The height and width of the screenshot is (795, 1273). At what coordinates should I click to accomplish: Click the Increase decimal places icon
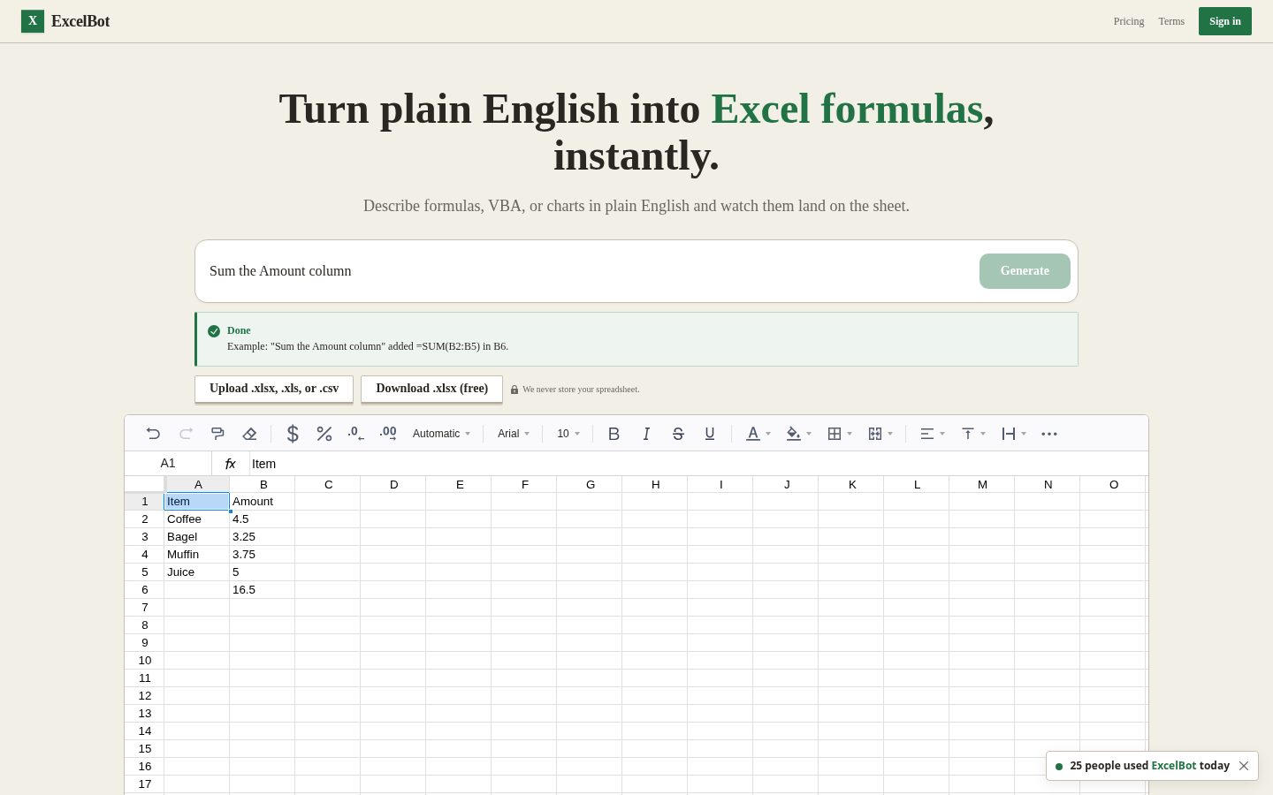(388, 434)
